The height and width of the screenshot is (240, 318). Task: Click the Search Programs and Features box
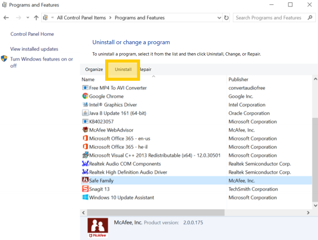pos(269,18)
